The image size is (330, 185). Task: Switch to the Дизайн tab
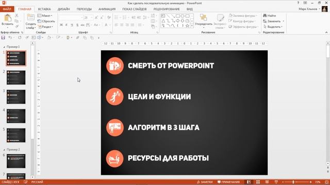(x=63, y=9)
